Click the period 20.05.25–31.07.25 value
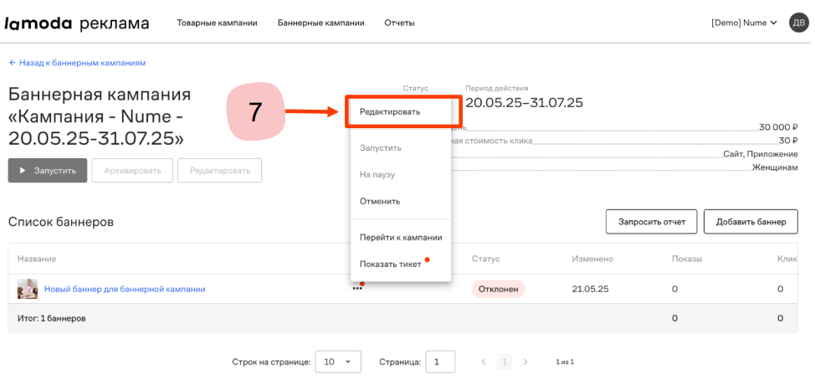Viewport: 815px width, 391px height. point(524,102)
